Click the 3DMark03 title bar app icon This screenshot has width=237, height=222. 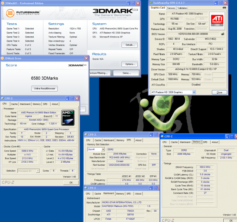[3, 3]
